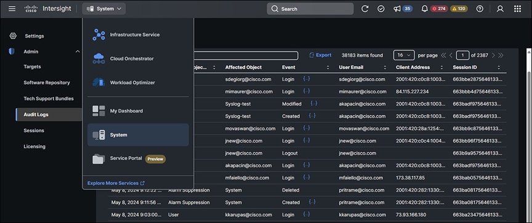532x223 pixels.
Task: Open Targets in the sidebar
Action: pos(32,67)
